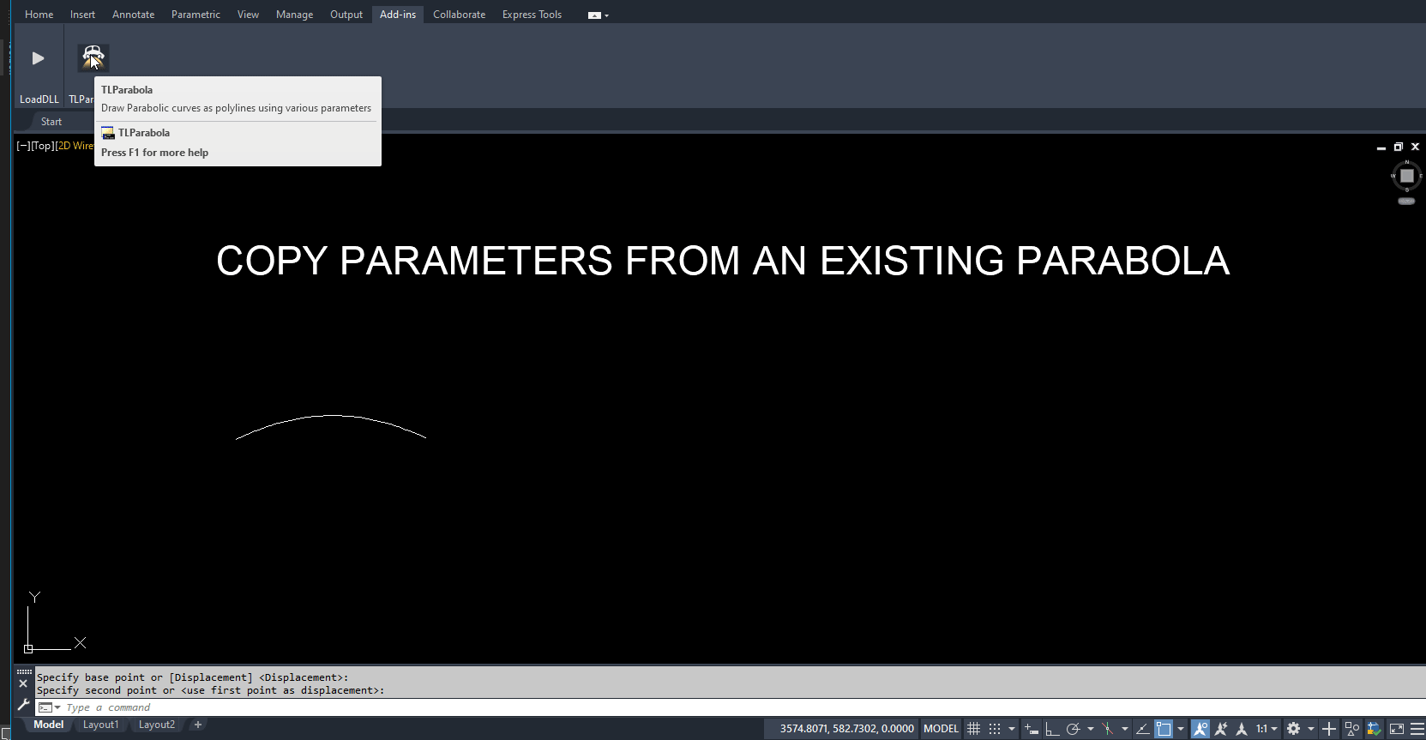Toggle show annotation objects
This screenshot has height=740, width=1426.
coord(1200,729)
